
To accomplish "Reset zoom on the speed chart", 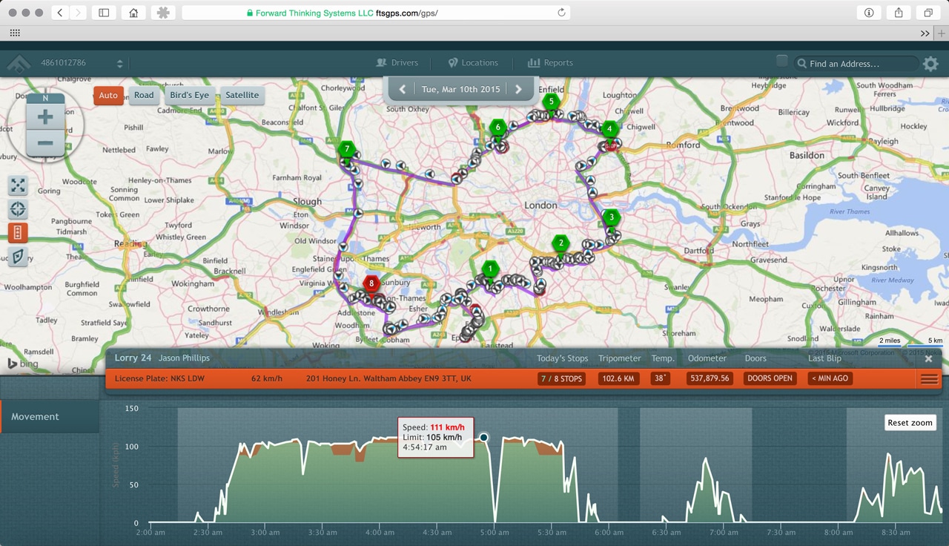I will 910,423.
